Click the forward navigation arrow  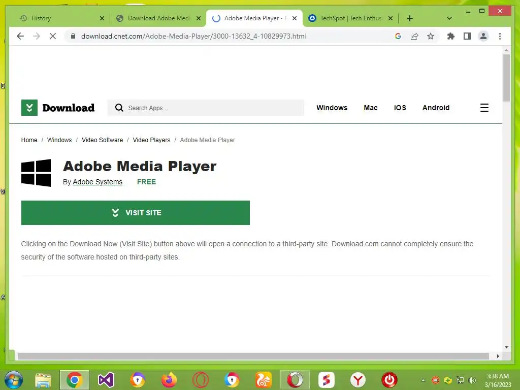(37, 36)
